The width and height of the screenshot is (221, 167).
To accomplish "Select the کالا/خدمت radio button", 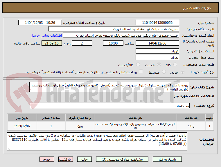I will 138,65.
